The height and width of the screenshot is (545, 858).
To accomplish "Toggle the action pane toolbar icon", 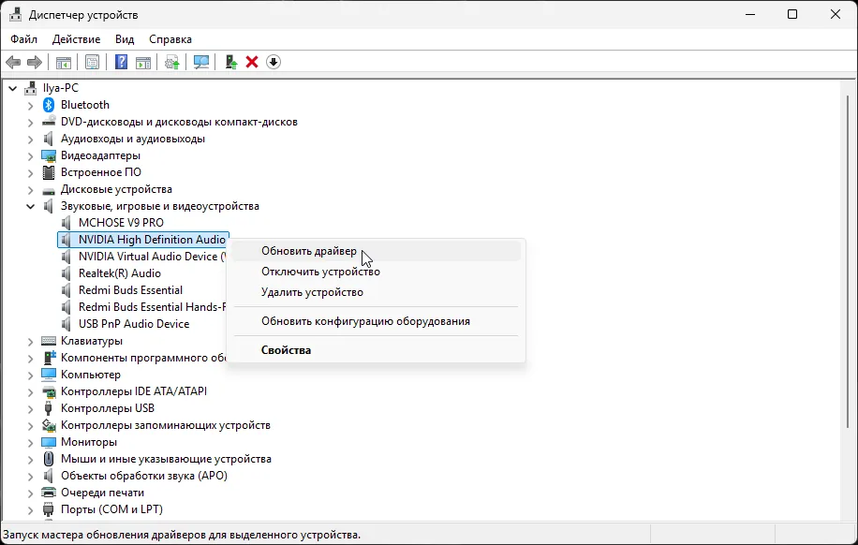I will point(143,62).
